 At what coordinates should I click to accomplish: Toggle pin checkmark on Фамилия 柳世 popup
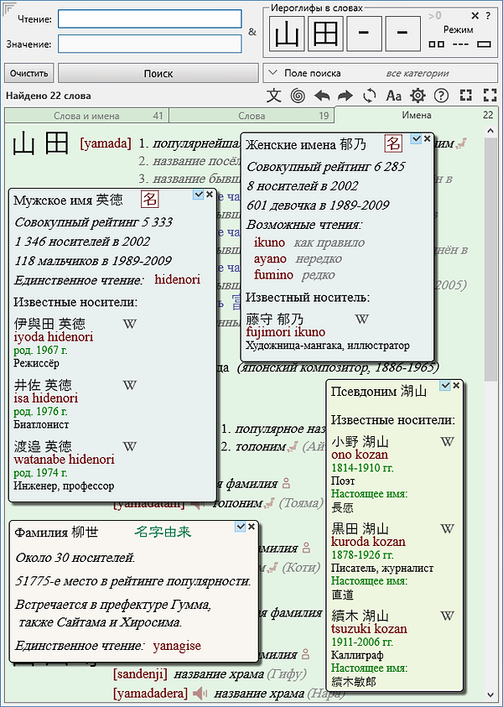(x=241, y=527)
